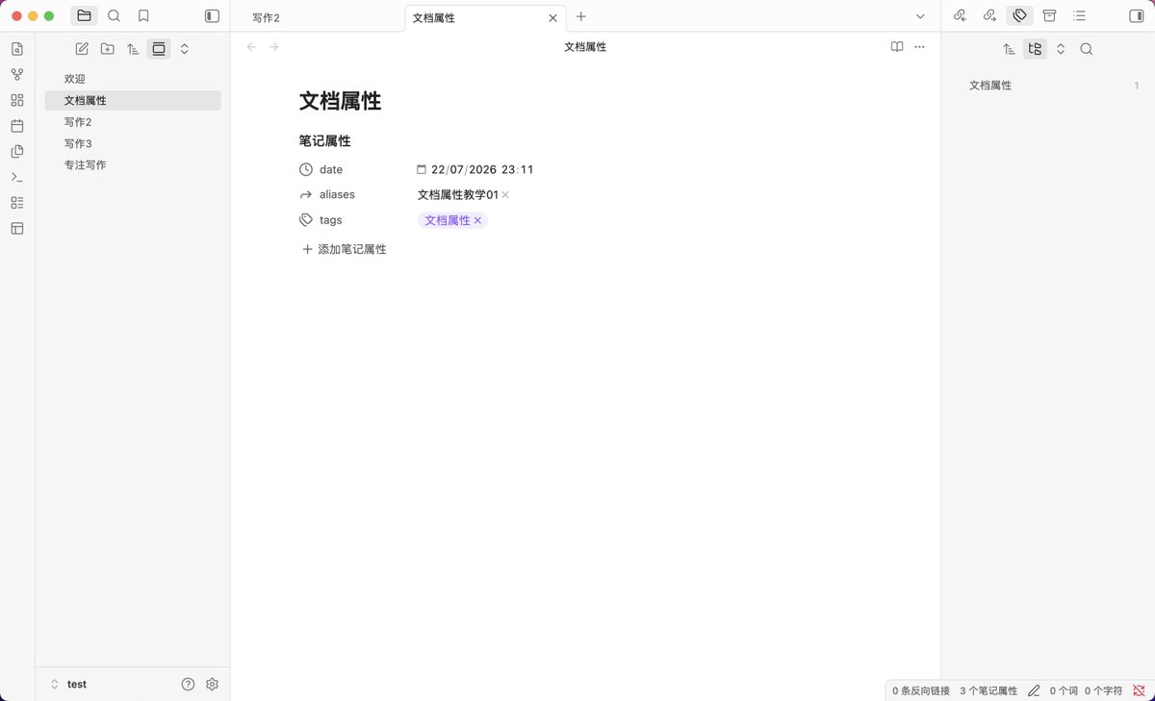Click 3 个笔记属性 in status bar
The height and width of the screenshot is (701, 1155).
pyautogui.click(x=988, y=690)
